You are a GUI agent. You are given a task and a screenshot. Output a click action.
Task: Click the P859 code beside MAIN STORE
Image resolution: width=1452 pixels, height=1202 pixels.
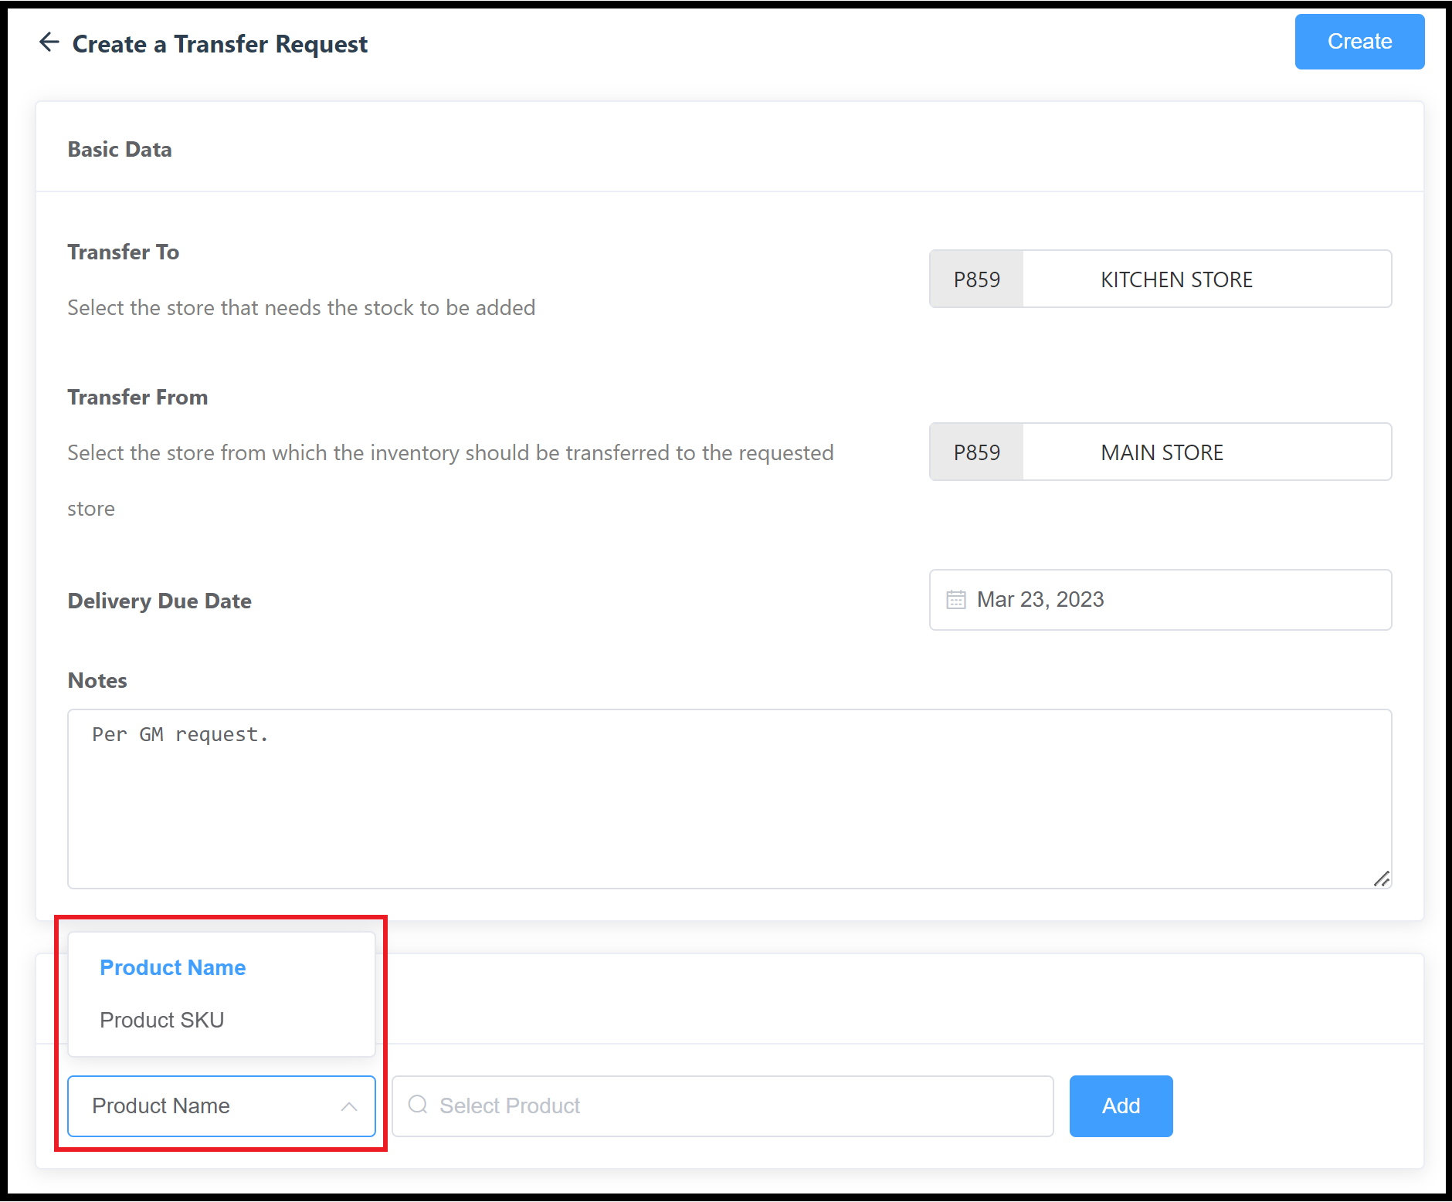point(975,452)
